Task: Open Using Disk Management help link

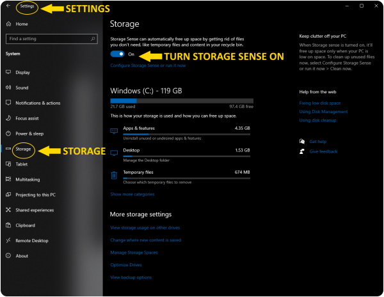Action: tap(323, 112)
